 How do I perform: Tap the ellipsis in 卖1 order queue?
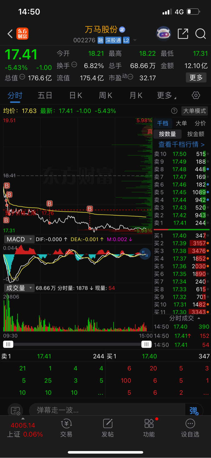(101, 394)
